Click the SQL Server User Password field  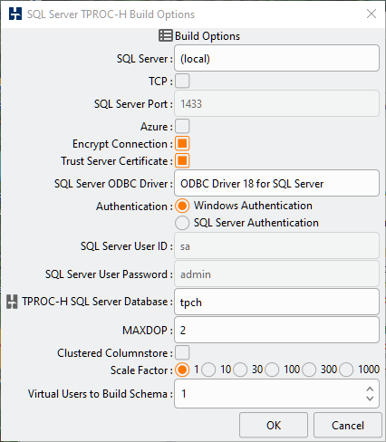coord(276,274)
